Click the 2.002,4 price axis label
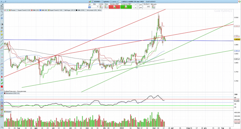The height and width of the screenshot is (129, 241). coord(237,26)
